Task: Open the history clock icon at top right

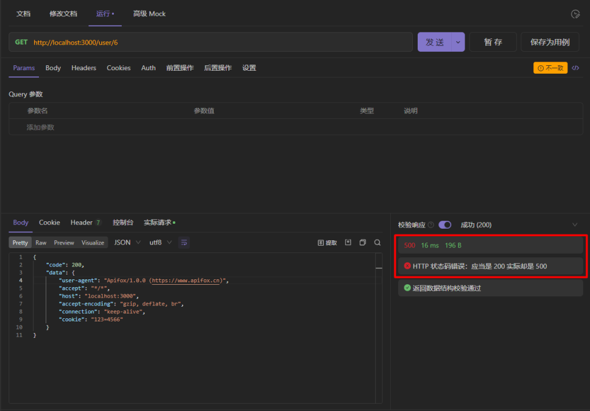Action: pos(575,14)
